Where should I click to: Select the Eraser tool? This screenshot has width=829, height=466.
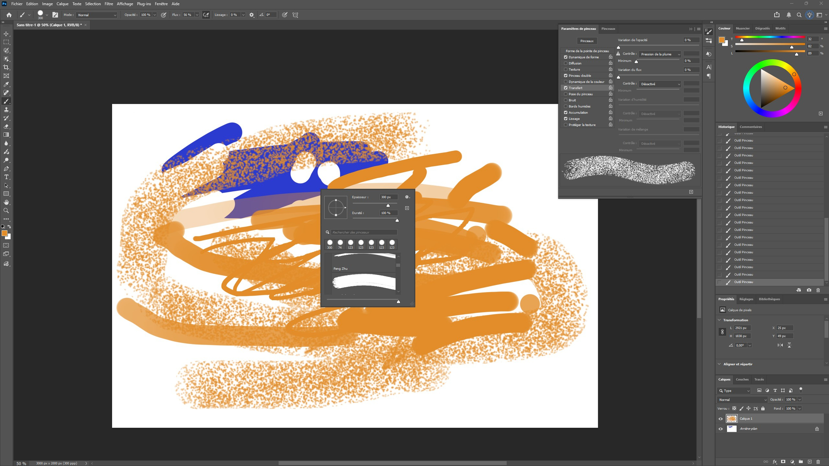(x=6, y=126)
